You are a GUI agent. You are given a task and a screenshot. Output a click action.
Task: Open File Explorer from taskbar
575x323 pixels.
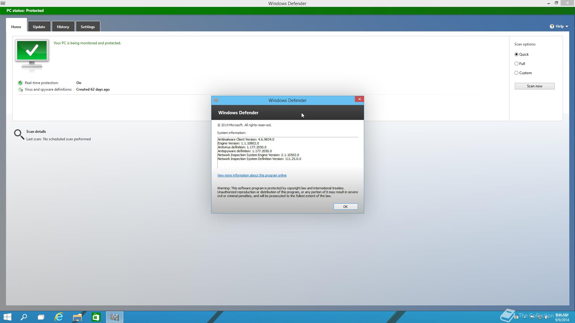click(77, 317)
